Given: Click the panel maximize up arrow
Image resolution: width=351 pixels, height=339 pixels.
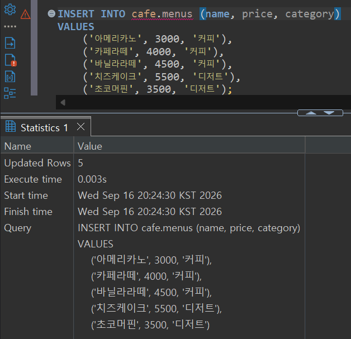Looking at the screenshot, I should tap(311, 113).
